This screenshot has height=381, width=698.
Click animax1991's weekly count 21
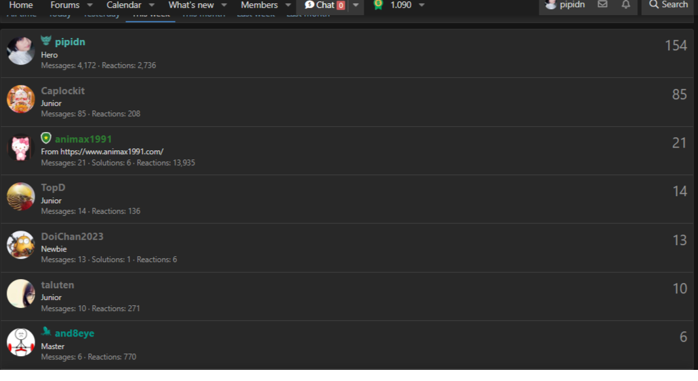tap(679, 142)
